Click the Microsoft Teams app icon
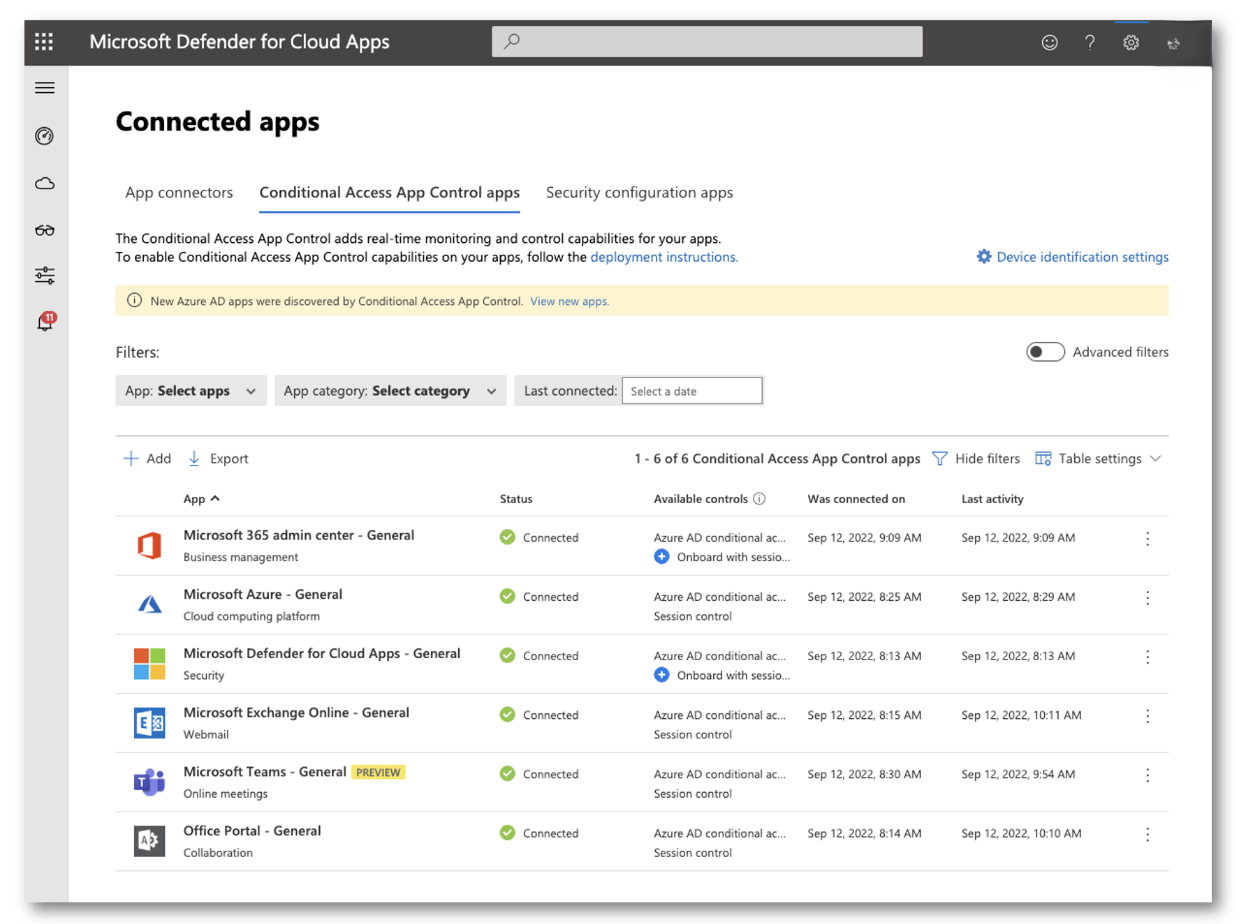Viewport: 1239px width, 924px height. click(149, 782)
